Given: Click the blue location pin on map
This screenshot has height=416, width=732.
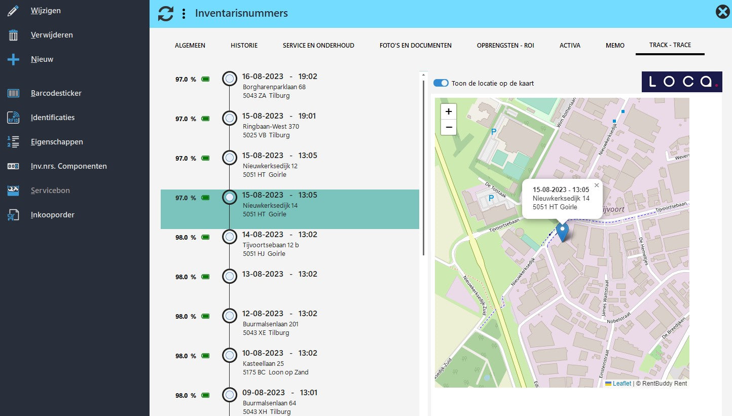Looking at the screenshot, I should click(562, 231).
